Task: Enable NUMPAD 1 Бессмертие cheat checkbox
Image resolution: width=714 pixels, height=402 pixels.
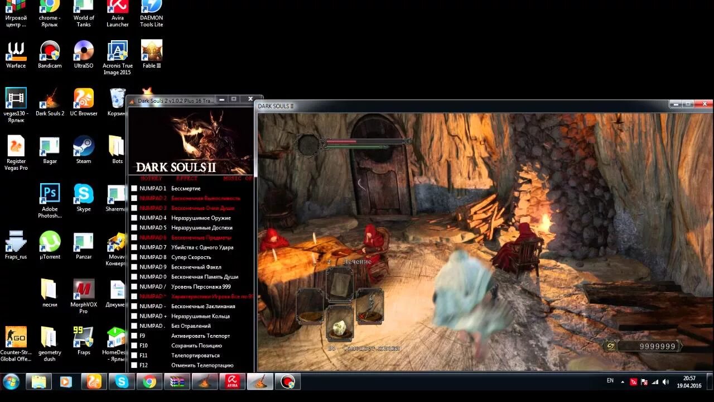Action: [134, 188]
